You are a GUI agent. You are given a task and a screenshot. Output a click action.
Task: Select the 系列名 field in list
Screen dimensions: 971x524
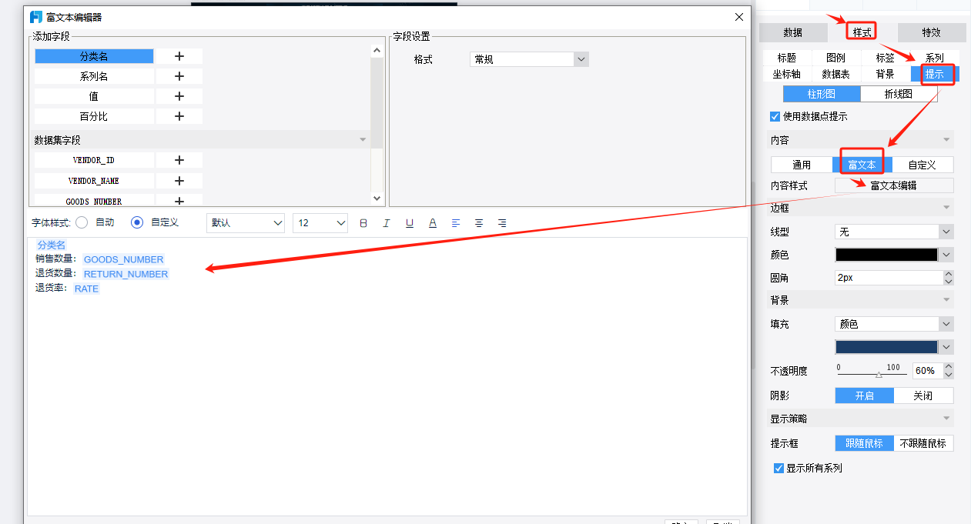pos(94,76)
